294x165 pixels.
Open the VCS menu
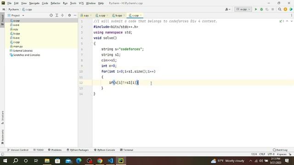(x=81, y=3)
